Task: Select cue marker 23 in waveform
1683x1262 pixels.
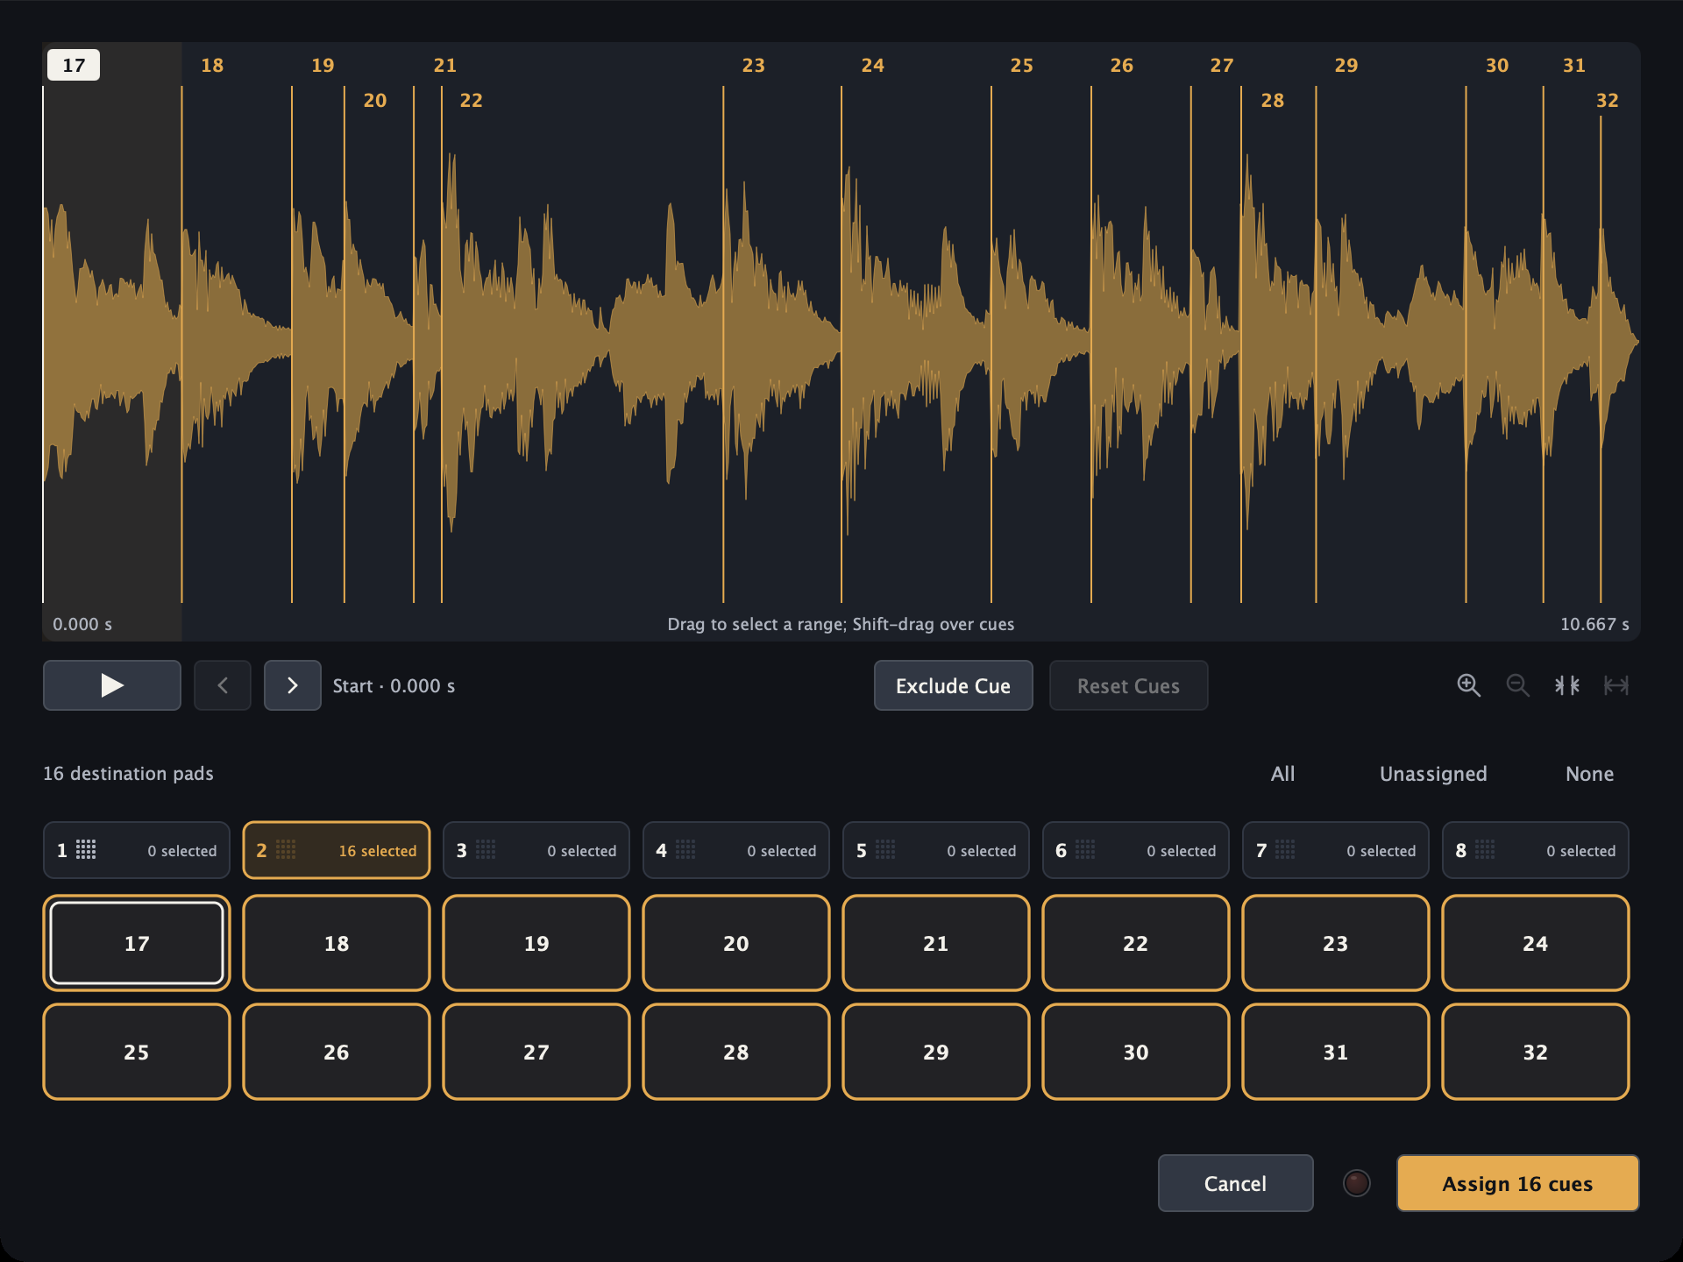Action: click(x=754, y=65)
